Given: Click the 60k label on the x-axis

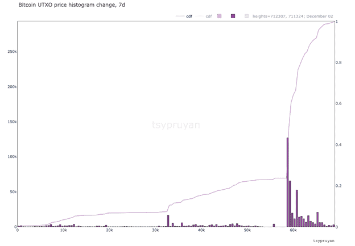Looking at the screenshot, I should tap(293, 231).
